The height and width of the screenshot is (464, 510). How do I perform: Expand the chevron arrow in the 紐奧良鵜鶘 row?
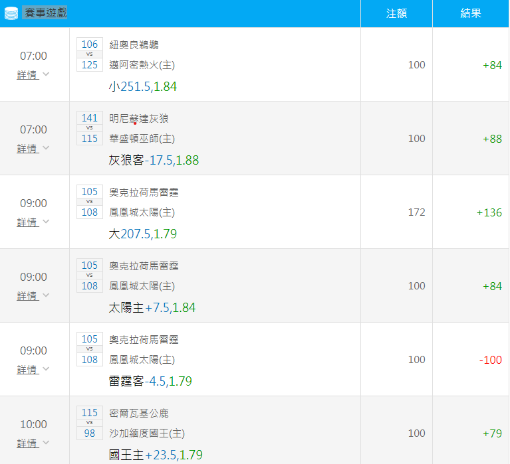pos(46,74)
